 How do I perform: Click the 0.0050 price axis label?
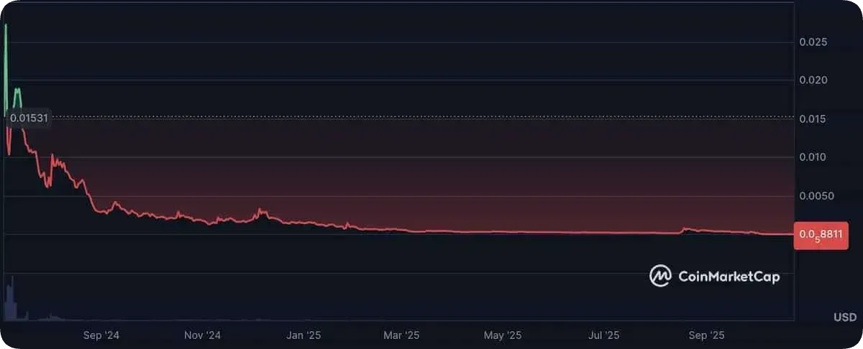[816, 196]
